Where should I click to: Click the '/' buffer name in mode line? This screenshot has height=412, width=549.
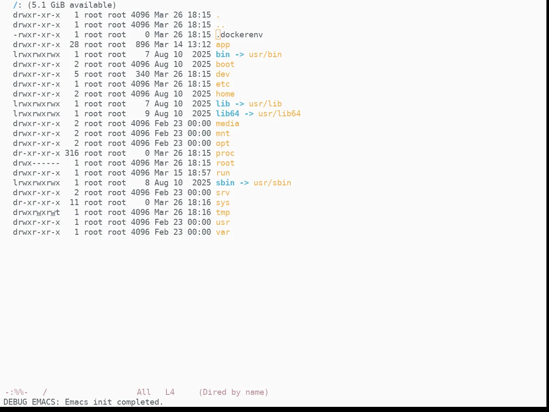[x=45, y=392]
